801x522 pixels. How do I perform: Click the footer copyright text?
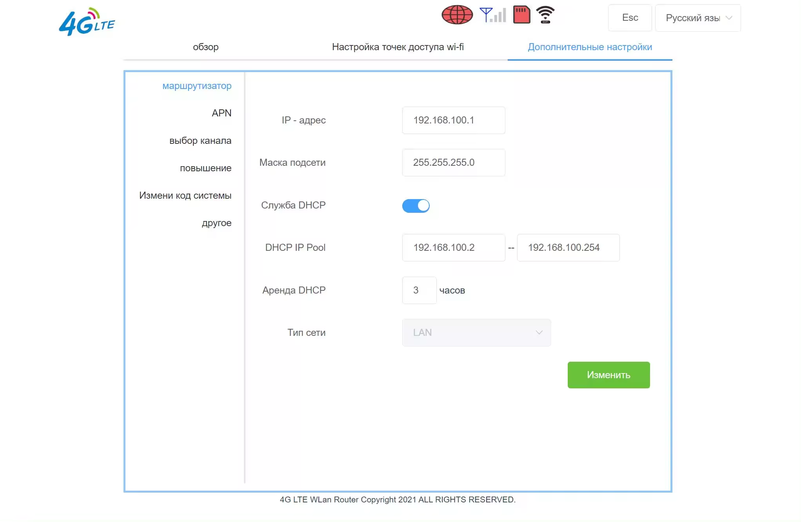pyautogui.click(x=398, y=500)
